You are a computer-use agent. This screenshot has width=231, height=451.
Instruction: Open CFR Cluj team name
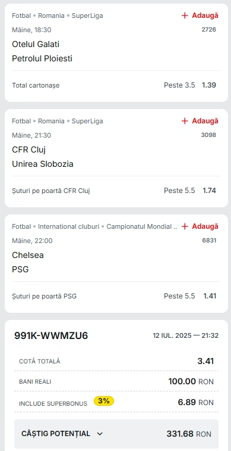tap(29, 150)
